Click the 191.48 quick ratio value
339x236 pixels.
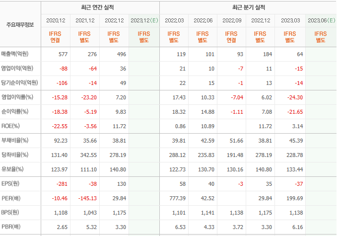tap(235, 155)
